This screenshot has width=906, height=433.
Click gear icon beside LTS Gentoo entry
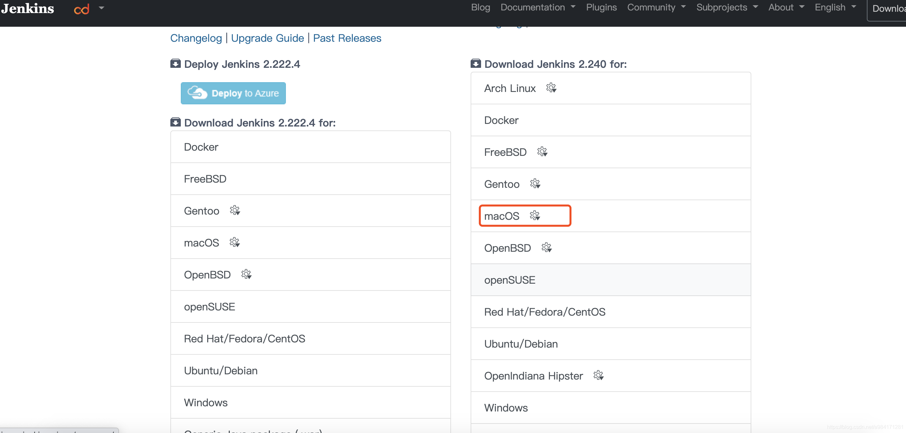235,211
